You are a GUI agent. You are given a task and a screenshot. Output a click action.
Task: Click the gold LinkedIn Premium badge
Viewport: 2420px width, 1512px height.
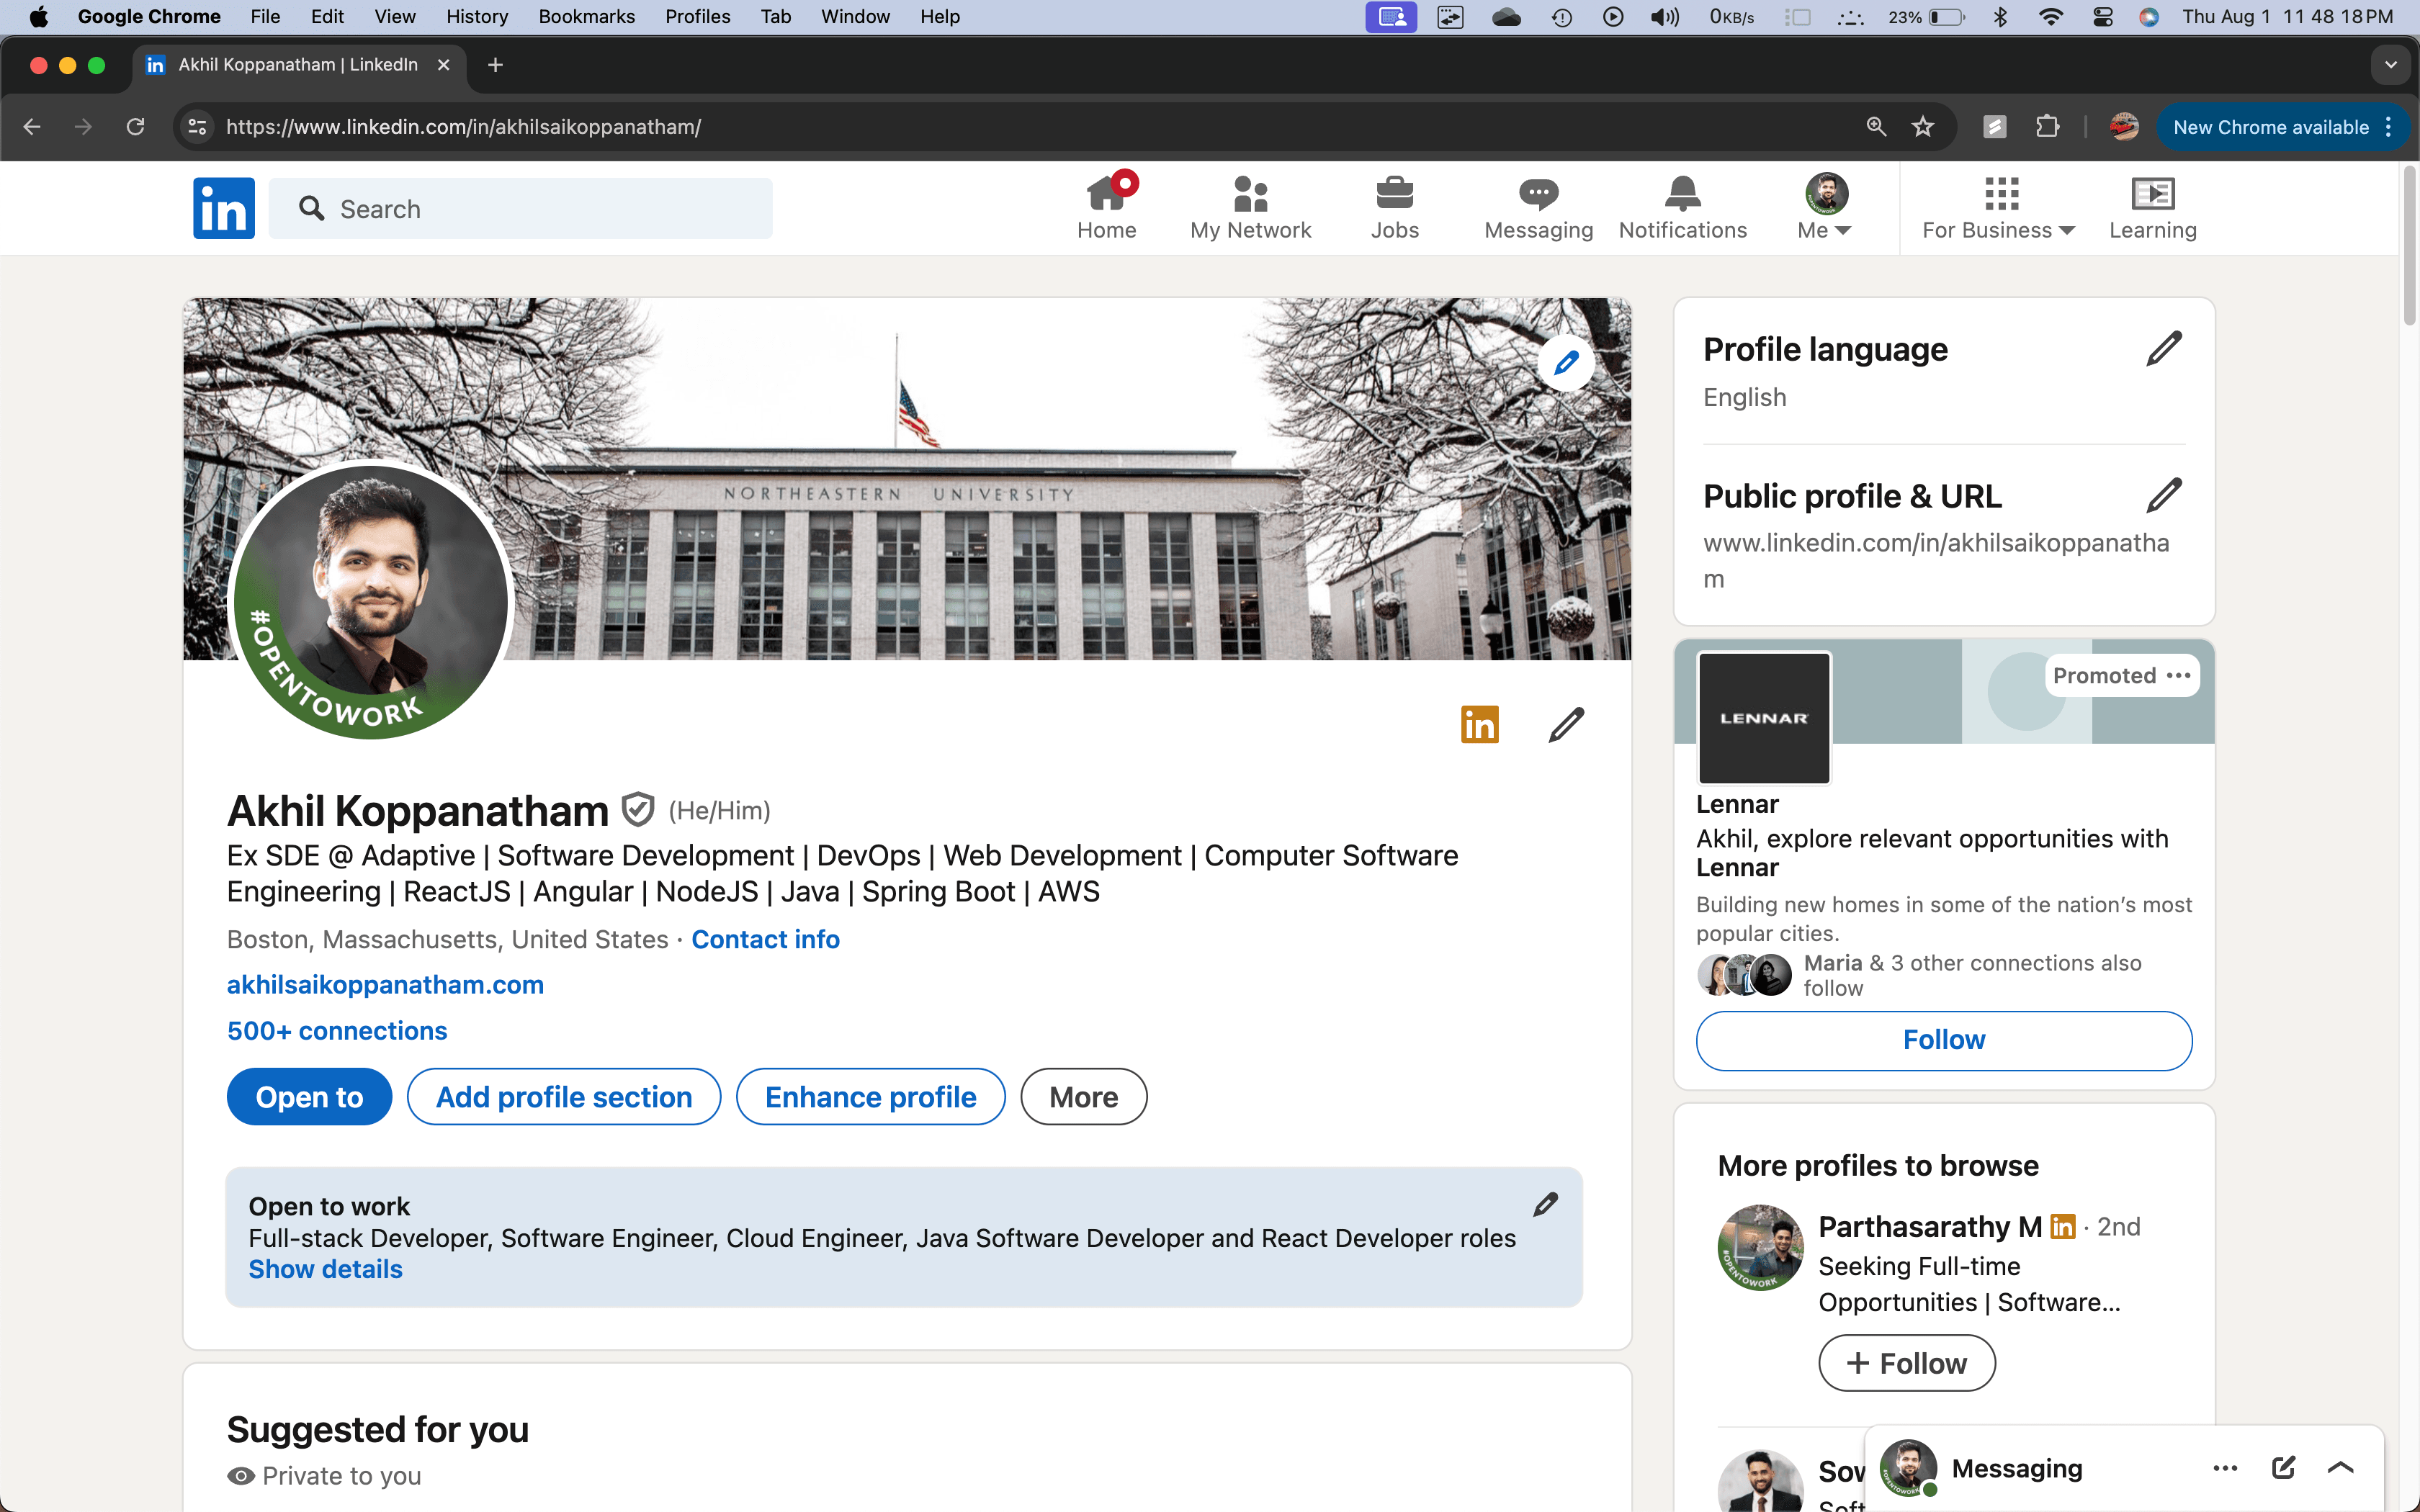coord(1479,725)
